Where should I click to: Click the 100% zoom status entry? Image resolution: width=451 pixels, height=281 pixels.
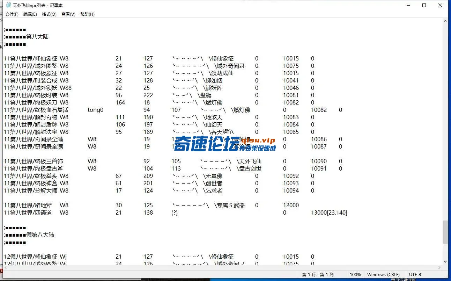tap(355, 275)
